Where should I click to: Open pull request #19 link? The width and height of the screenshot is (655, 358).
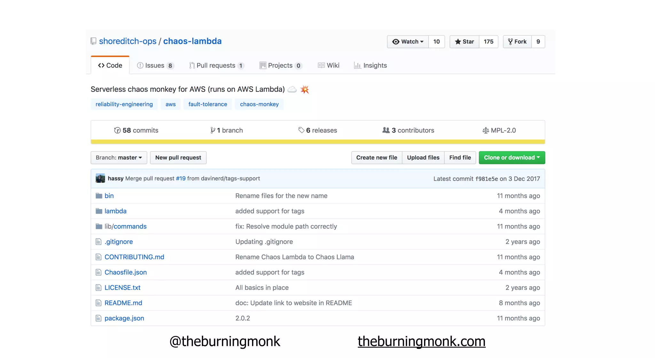(x=181, y=178)
